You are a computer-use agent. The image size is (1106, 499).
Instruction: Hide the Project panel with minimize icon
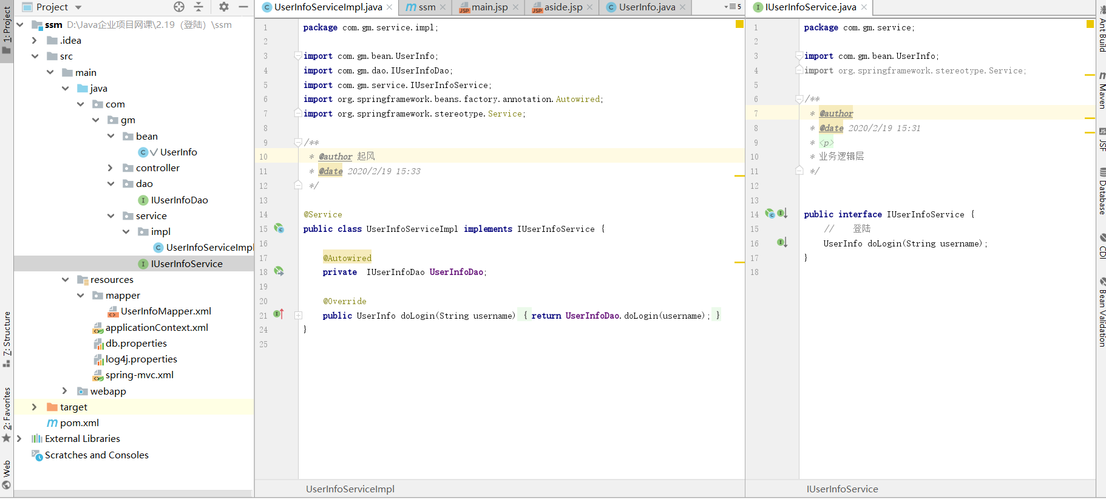coord(243,7)
